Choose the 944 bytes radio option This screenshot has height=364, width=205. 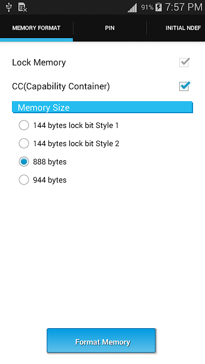(x=43, y=180)
